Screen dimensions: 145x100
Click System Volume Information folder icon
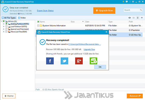click(41, 26)
